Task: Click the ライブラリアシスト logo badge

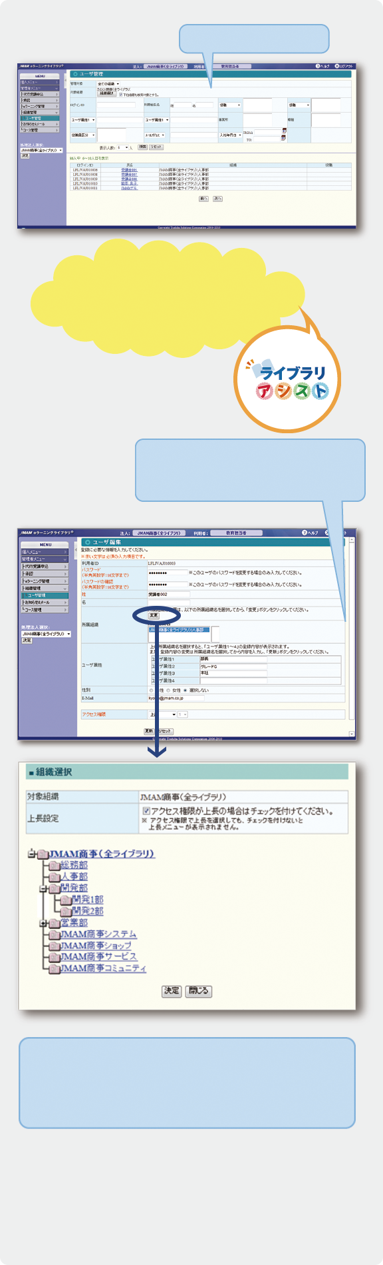Action: click(x=288, y=381)
